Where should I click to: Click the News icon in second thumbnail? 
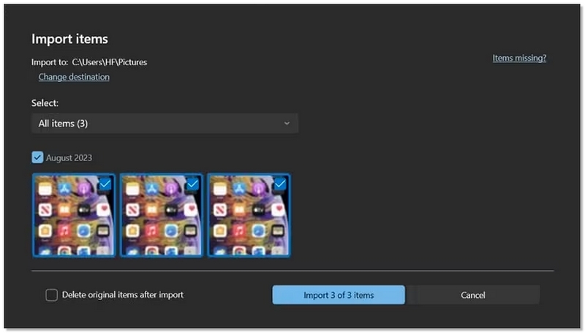tap(132, 211)
